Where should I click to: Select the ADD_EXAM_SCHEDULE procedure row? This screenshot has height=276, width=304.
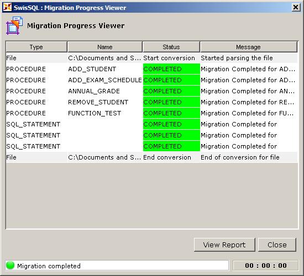[151, 80]
